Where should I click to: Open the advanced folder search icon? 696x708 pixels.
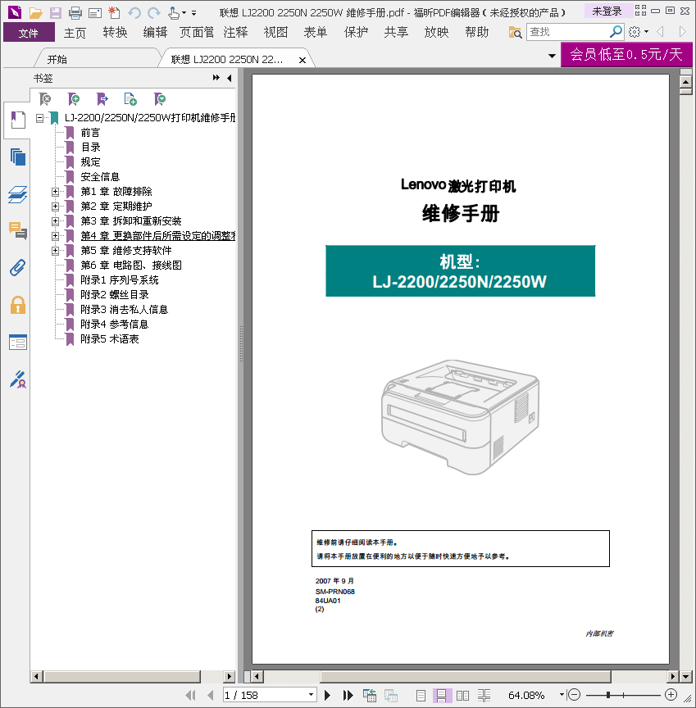coord(515,32)
